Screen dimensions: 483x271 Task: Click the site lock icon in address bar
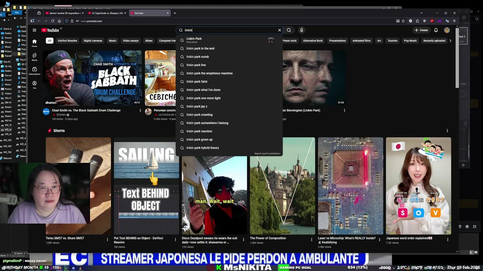(72, 21)
